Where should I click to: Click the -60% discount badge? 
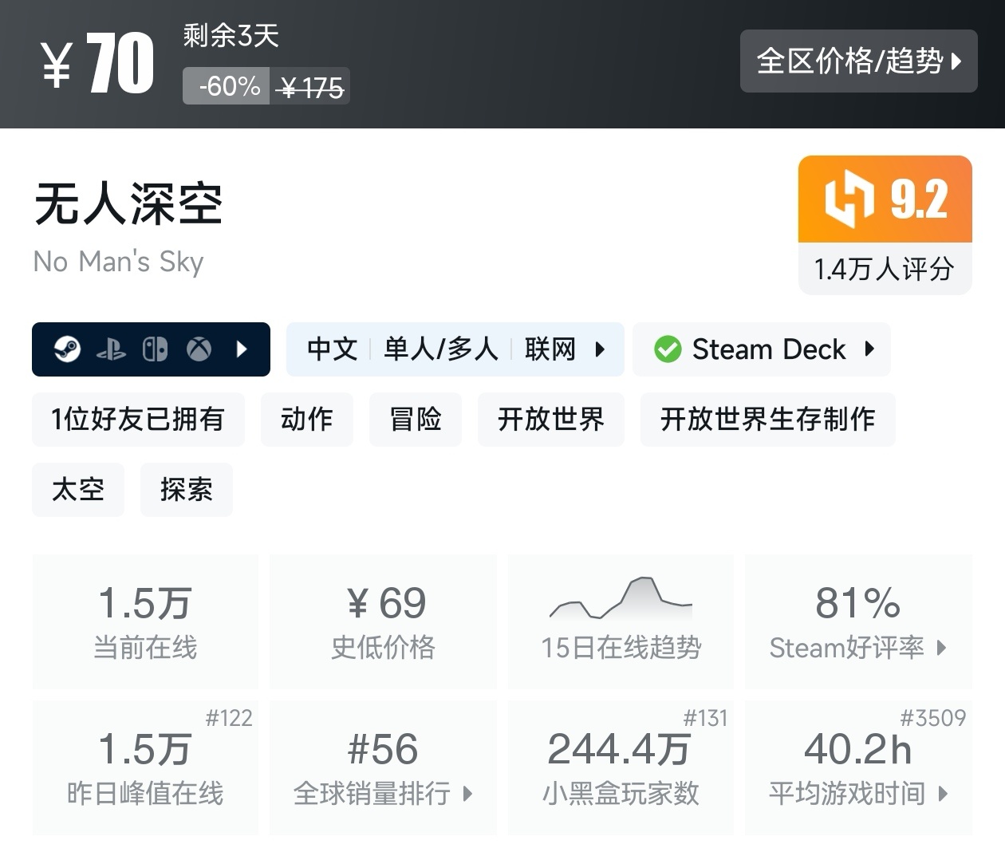click(226, 86)
